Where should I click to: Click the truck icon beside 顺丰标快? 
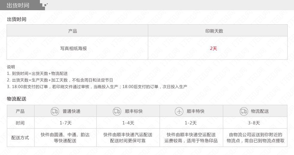[x=117, y=111]
